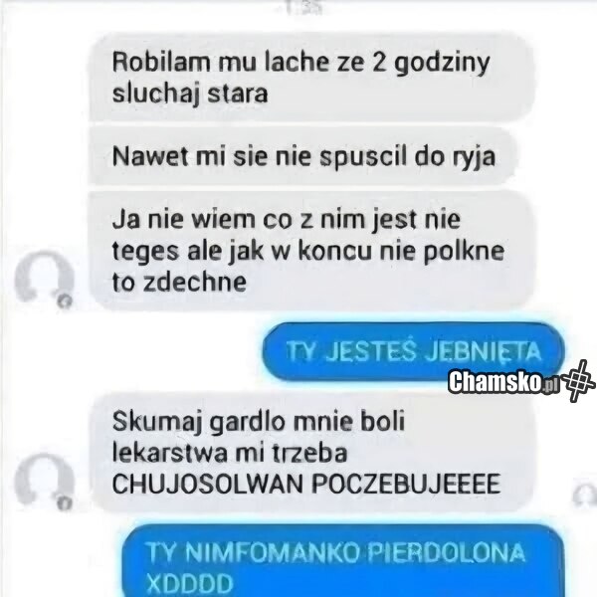Click the "lekarstwa mi trzeba" text line
597x597 pixels.
point(230,453)
